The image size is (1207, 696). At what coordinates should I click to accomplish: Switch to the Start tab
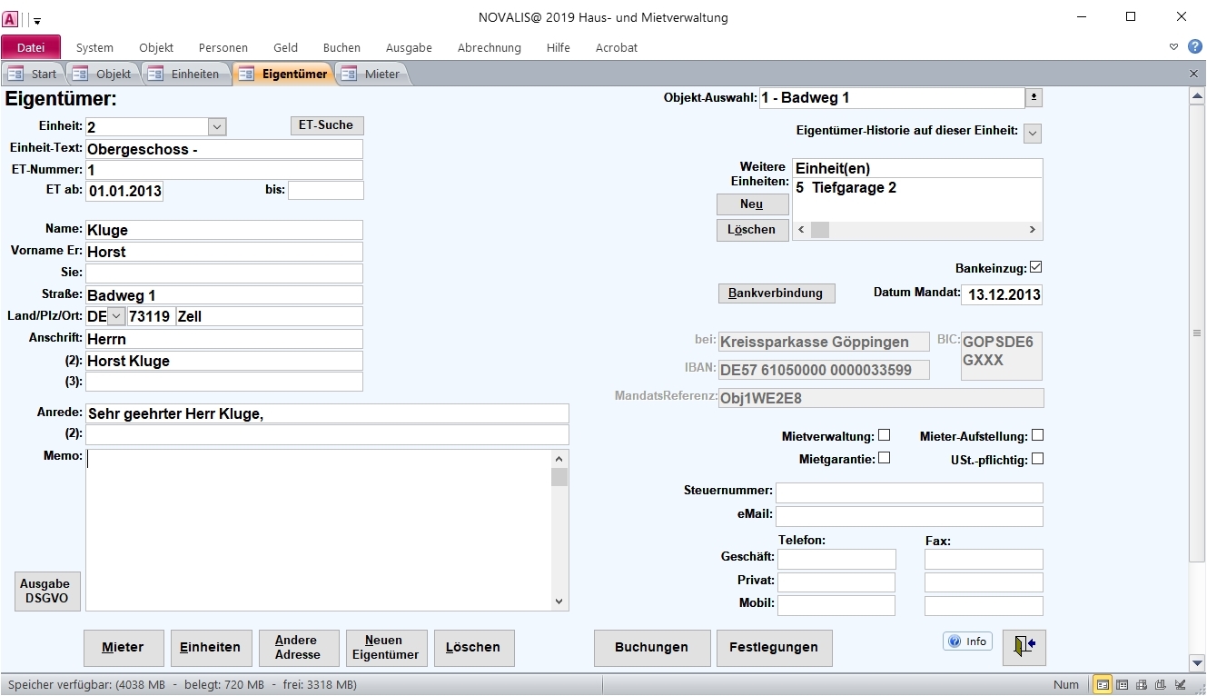[34, 74]
